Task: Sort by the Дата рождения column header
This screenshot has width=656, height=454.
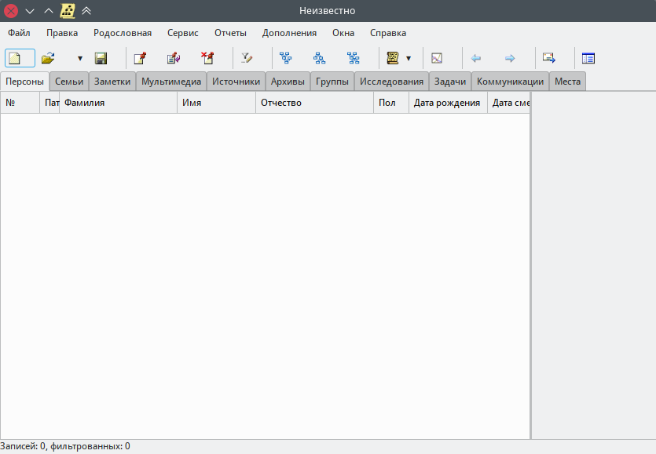Action: click(448, 103)
